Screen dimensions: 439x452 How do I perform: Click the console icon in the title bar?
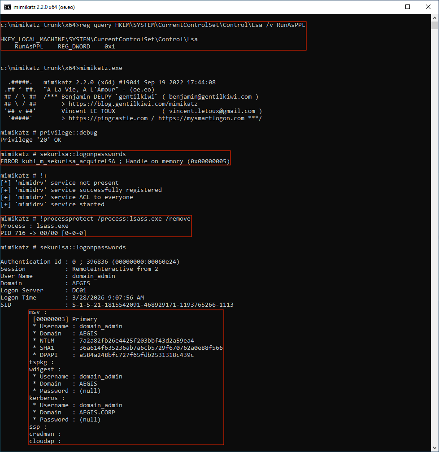[8, 7]
